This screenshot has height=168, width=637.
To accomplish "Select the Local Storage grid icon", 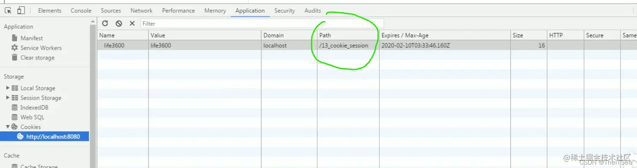I will coord(15,88).
